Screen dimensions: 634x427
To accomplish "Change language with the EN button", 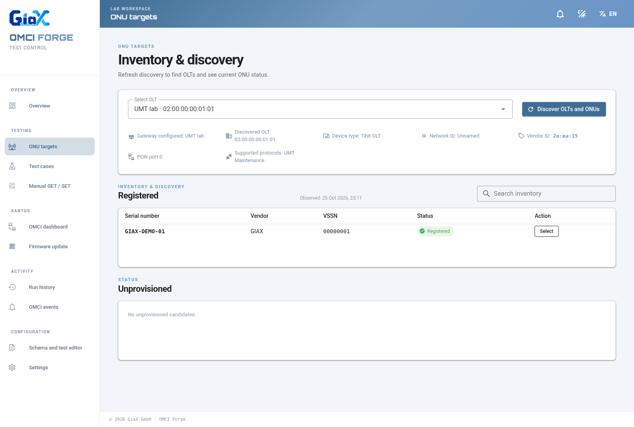I will click(608, 14).
